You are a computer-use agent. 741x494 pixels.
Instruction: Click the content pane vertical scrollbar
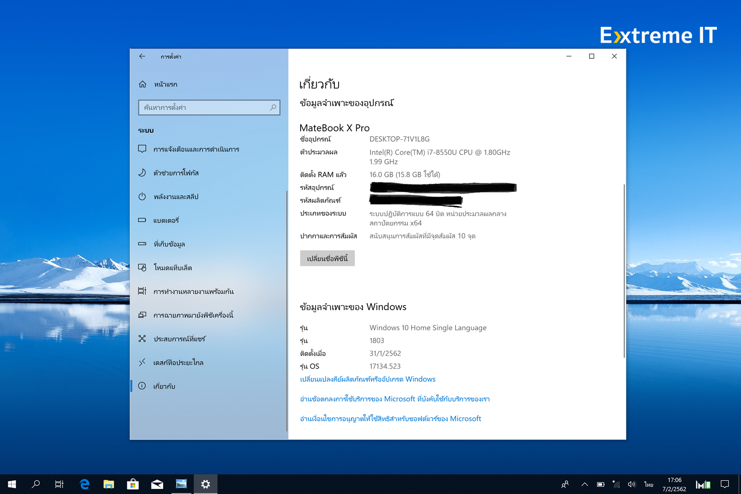click(x=624, y=271)
